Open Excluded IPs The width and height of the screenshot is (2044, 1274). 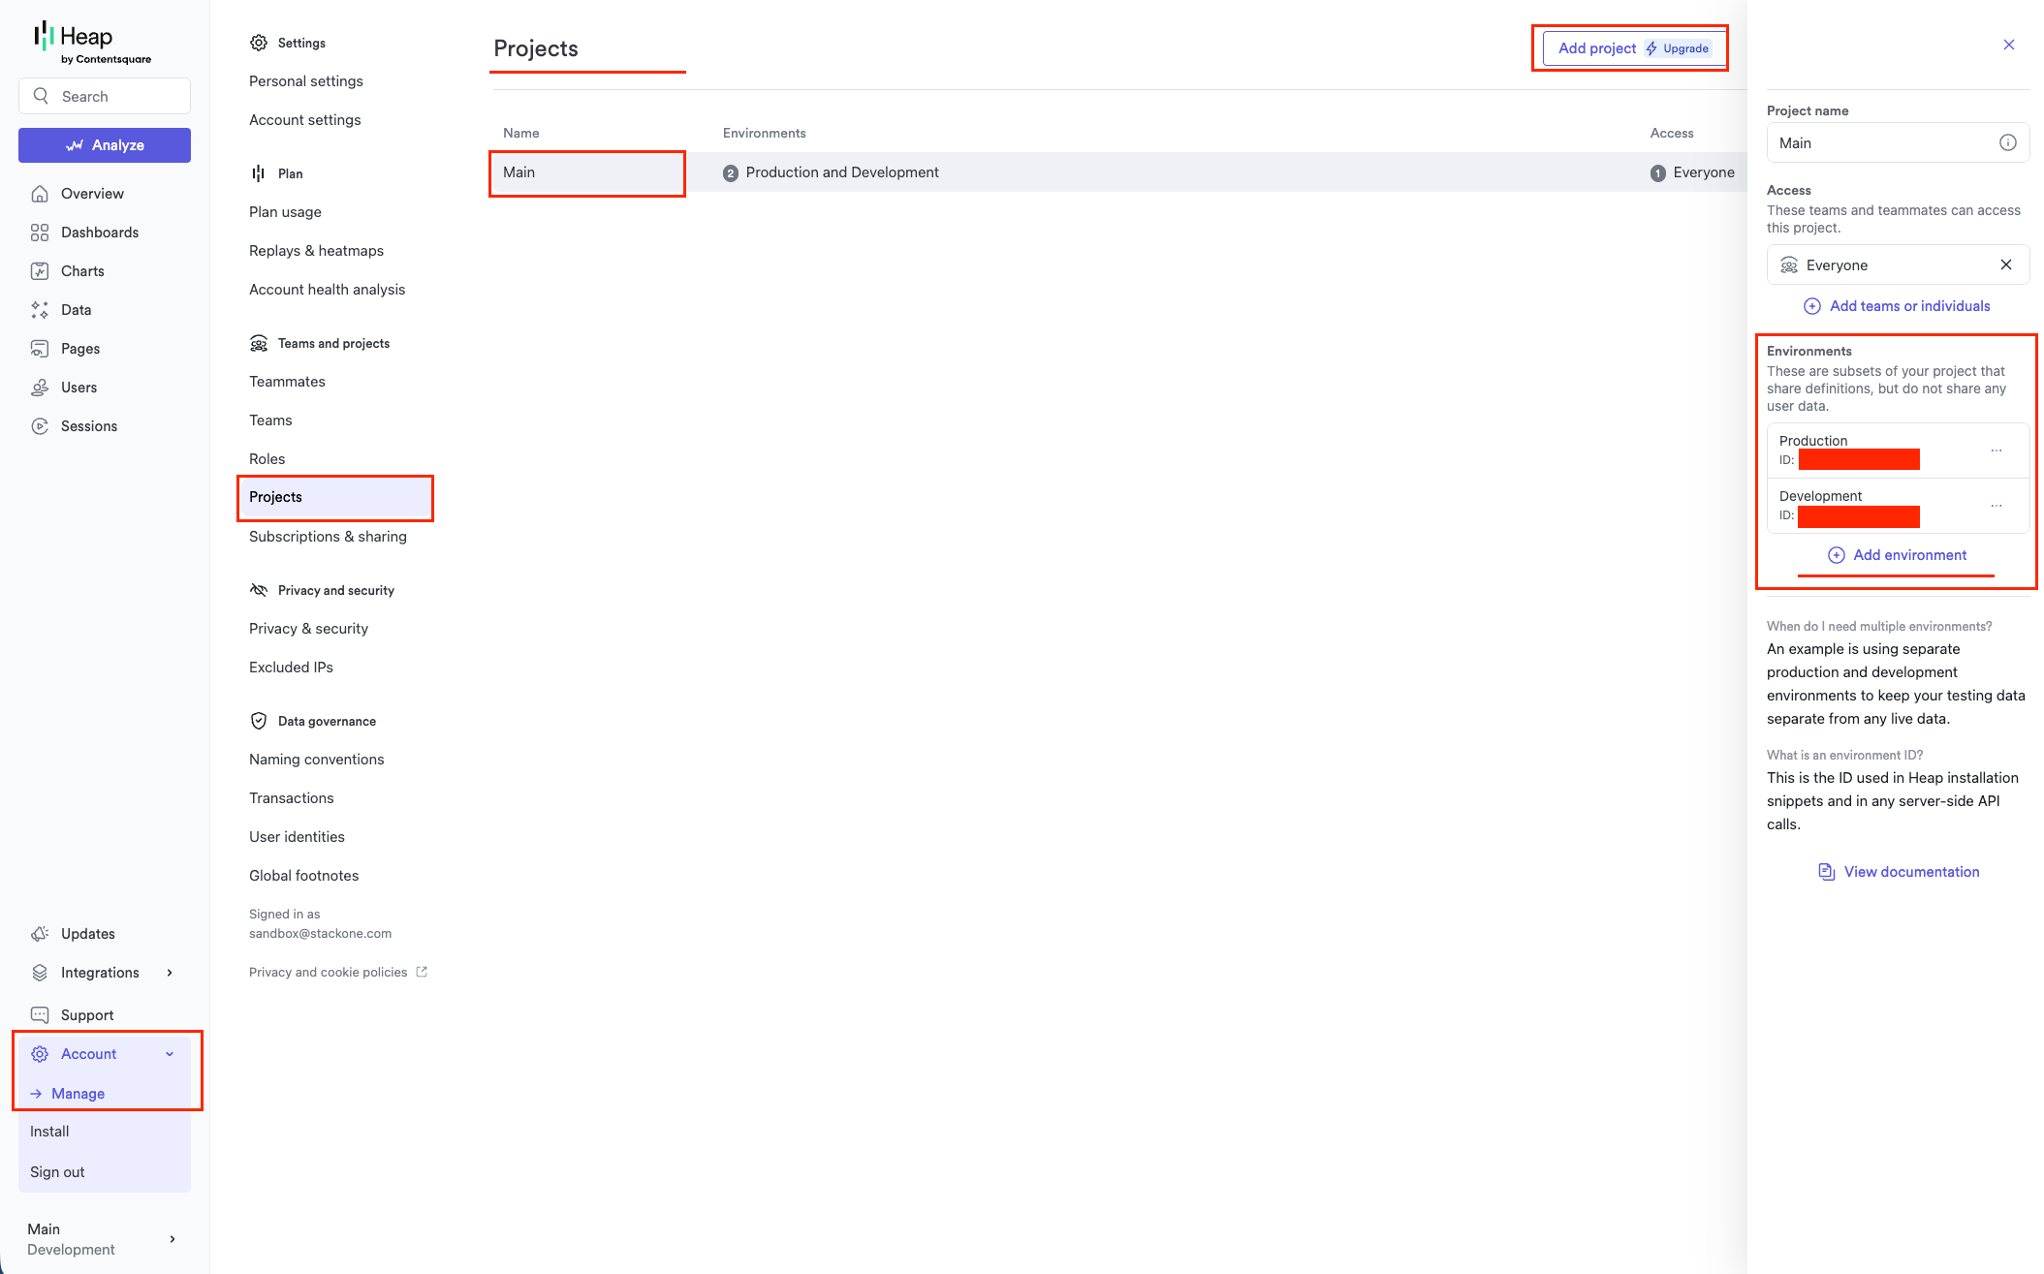(x=291, y=668)
